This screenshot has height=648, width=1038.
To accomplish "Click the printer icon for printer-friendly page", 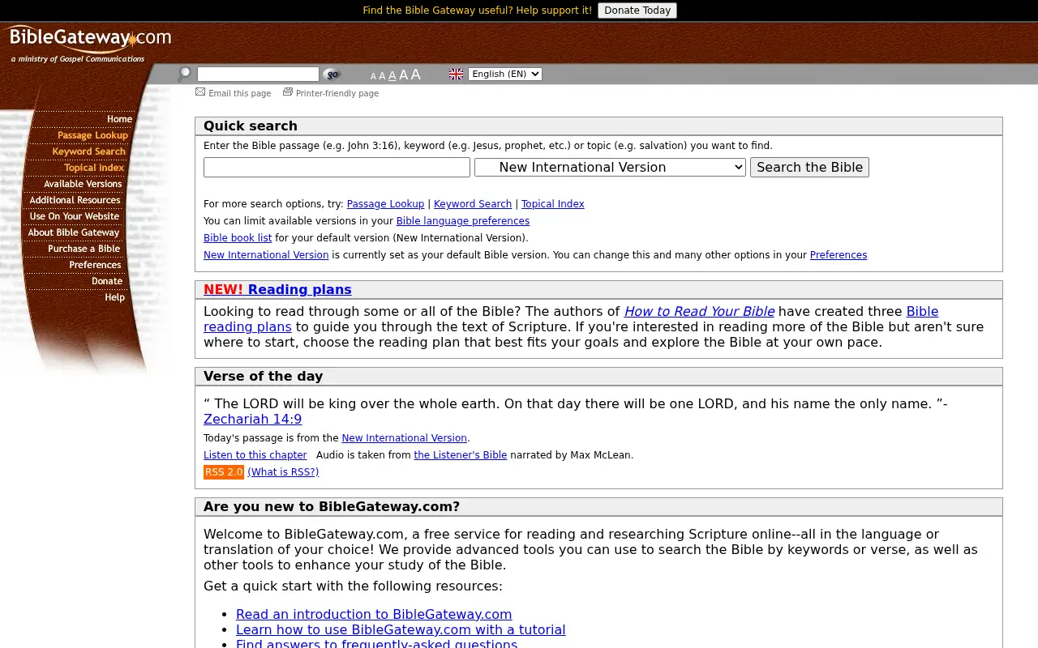I will click(288, 92).
